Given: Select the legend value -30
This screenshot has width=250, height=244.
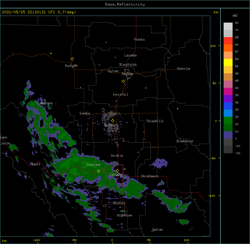Looking at the screenshot, I should point(238,153).
